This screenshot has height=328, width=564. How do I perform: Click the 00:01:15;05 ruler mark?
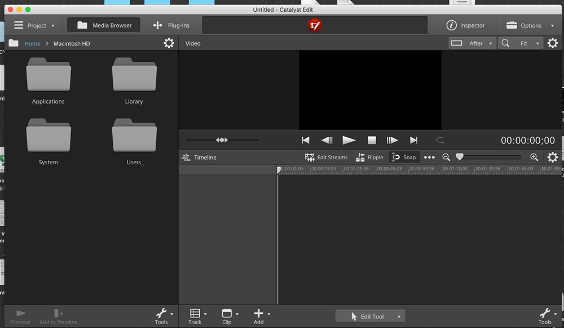tap(455, 169)
